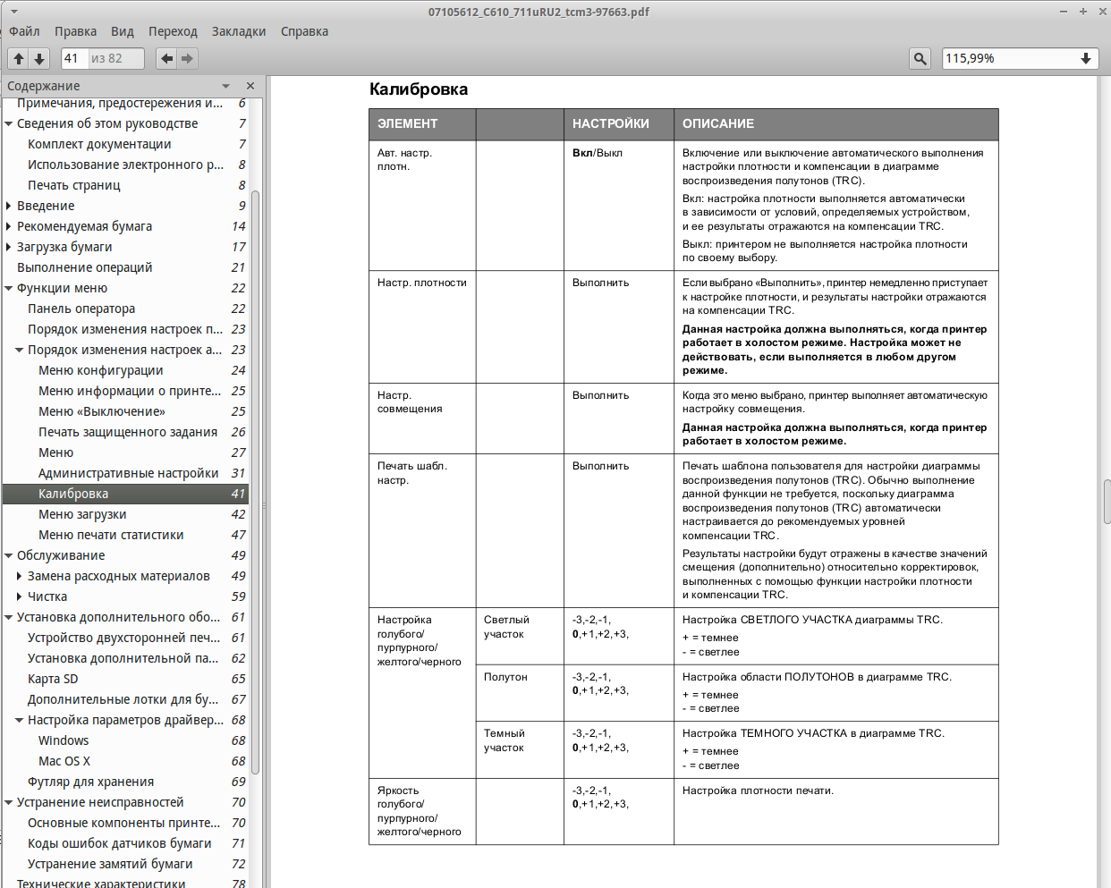Click the Вкл/Выкл settings cell
The height and width of the screenshot is (888, 1111).
coord(619,205)
